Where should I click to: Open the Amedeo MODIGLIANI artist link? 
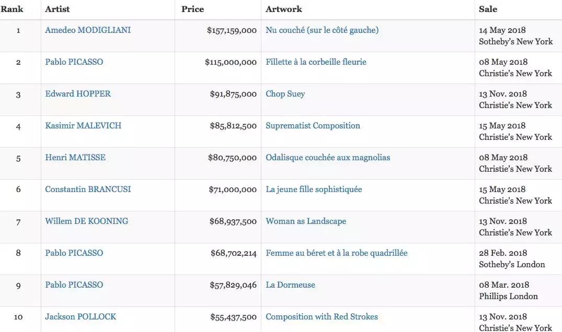88,30
